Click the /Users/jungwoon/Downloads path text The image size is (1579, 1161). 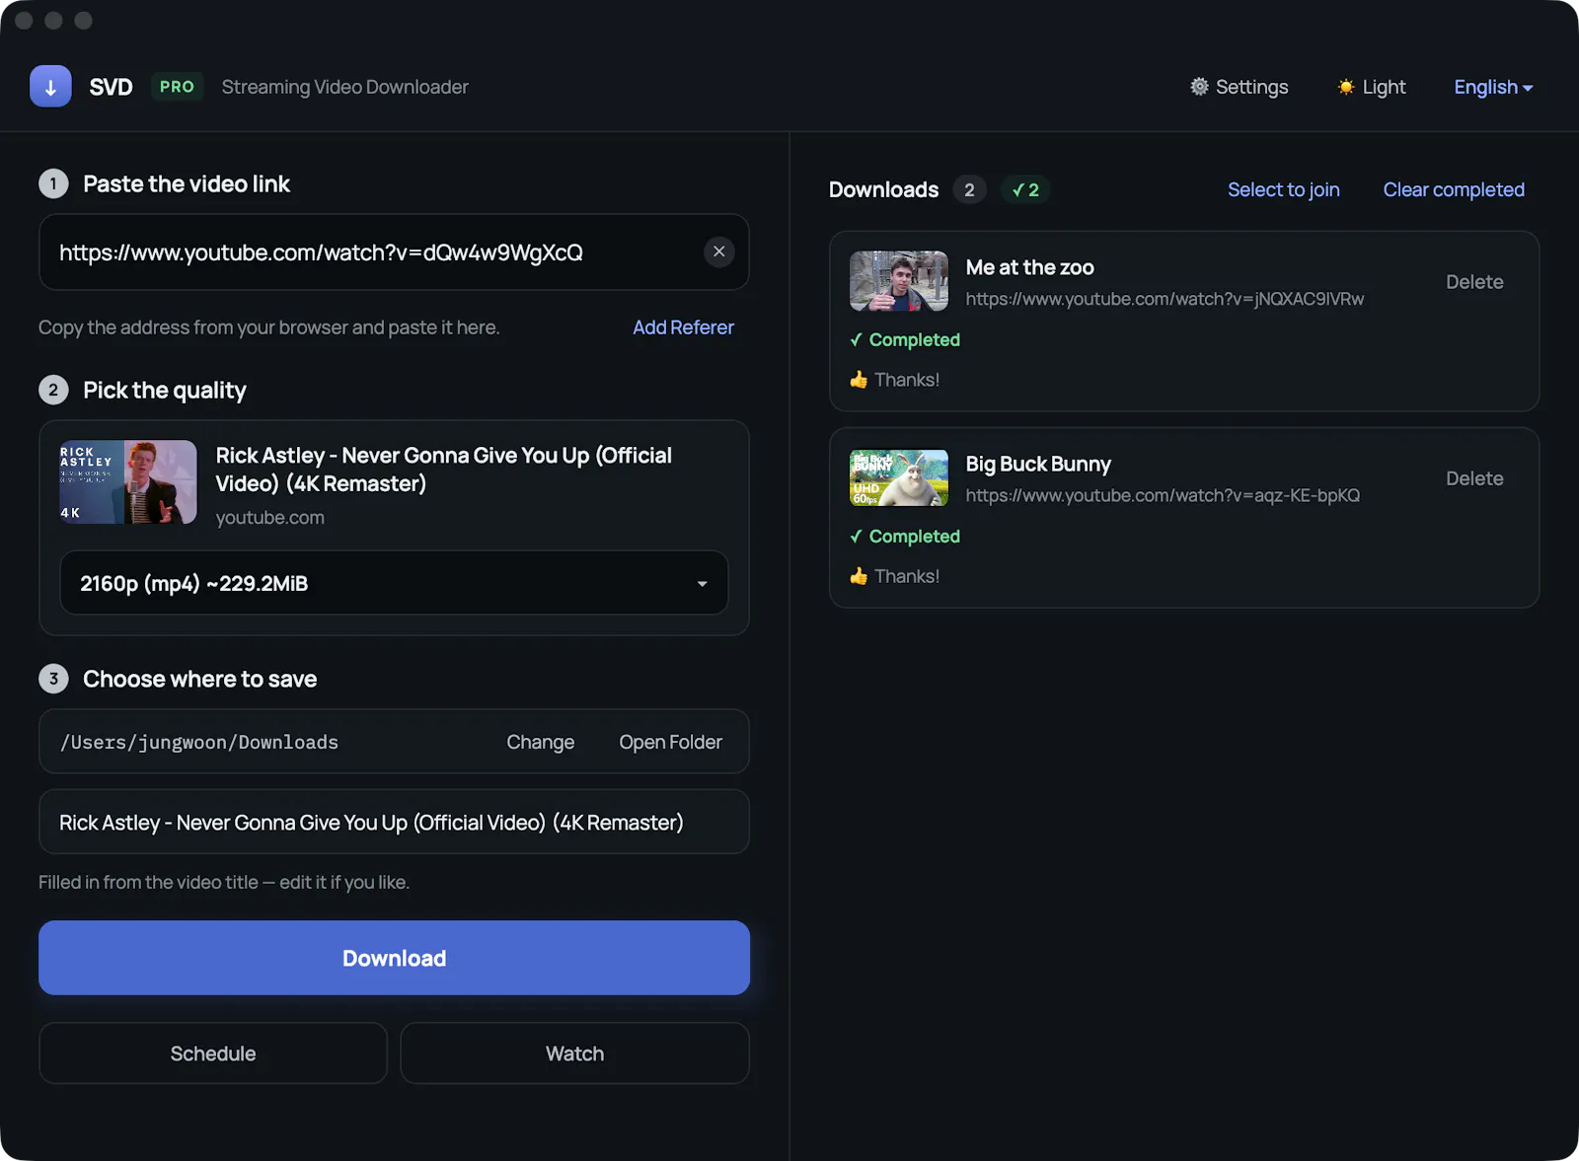[199, 742]
